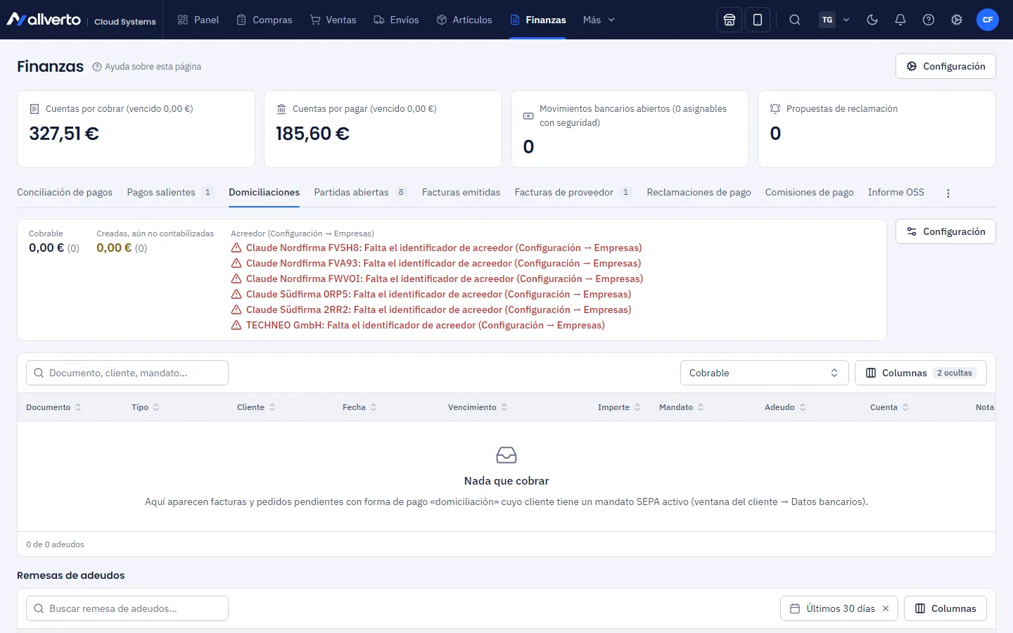1013x633 pixels.
Task: Click the allverto logo
Action: click(x=44, y=20)
